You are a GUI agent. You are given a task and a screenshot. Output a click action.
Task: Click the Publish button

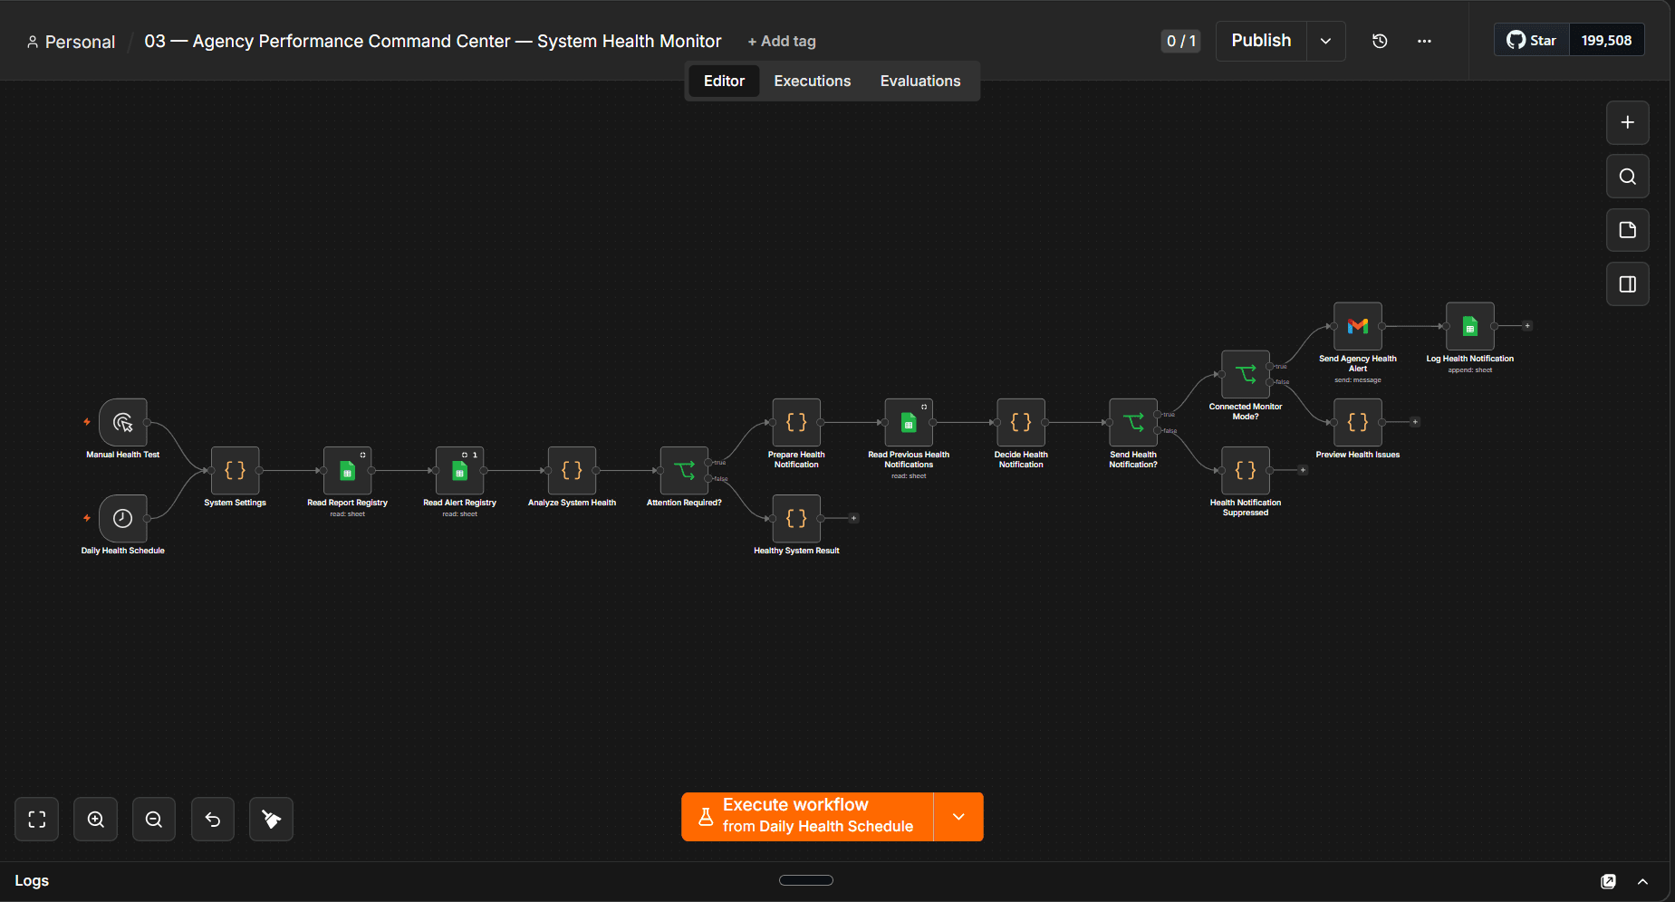1261,41
